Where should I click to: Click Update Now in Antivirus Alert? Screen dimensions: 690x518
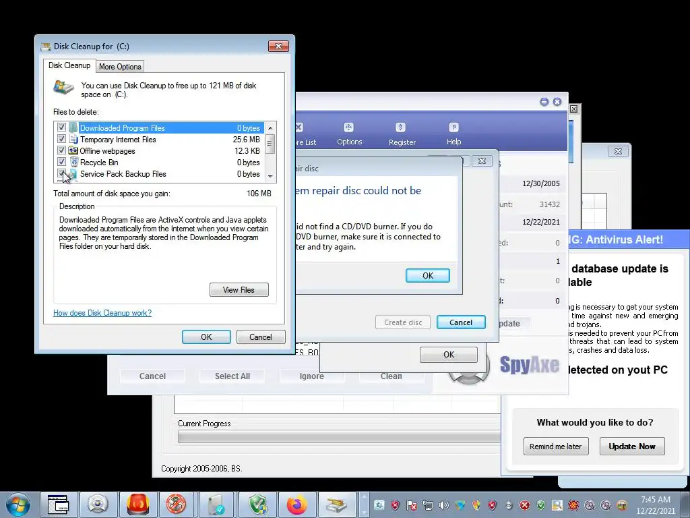632,447
